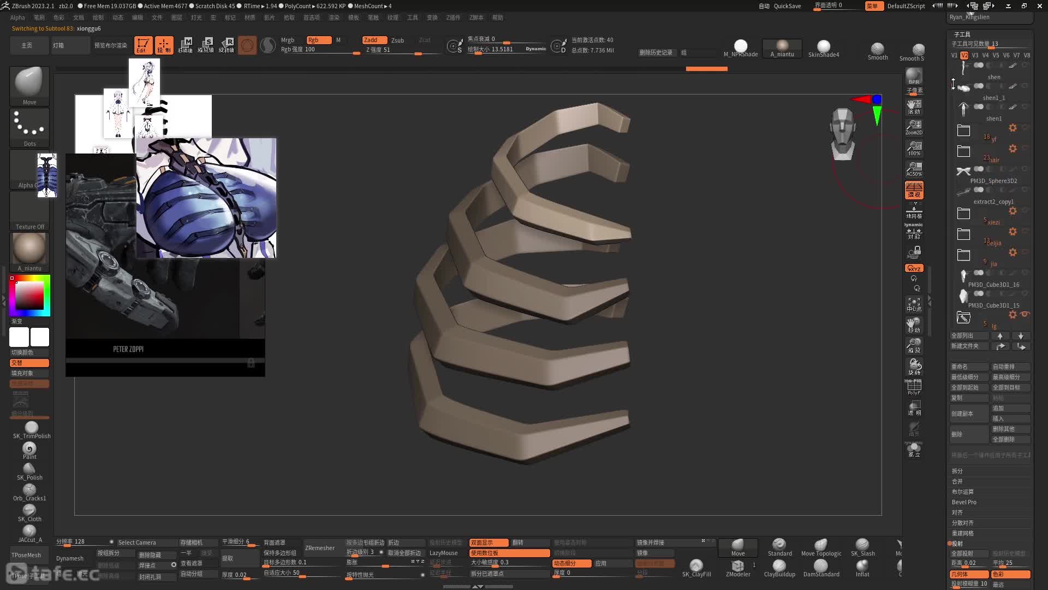Open the Dots stroke selector
1048x590 pixels.
point(29,127)
